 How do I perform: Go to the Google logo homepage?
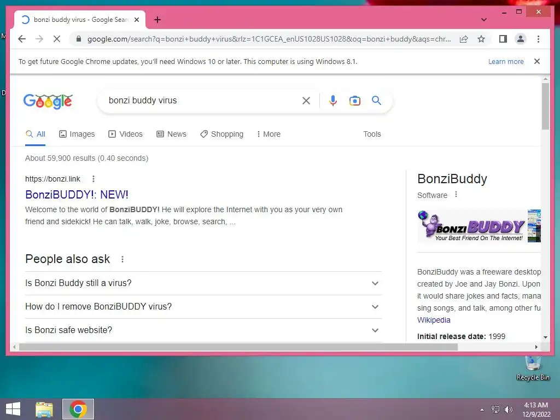tap(48, 101)
